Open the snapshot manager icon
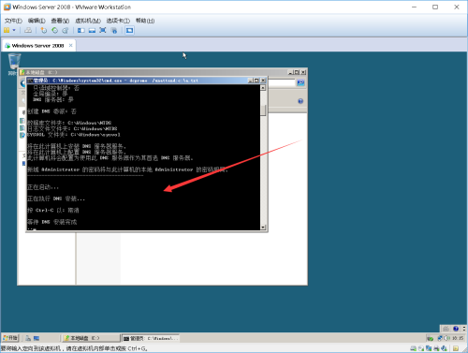Viewport: 468px width, 353px height. coord(66,30)
